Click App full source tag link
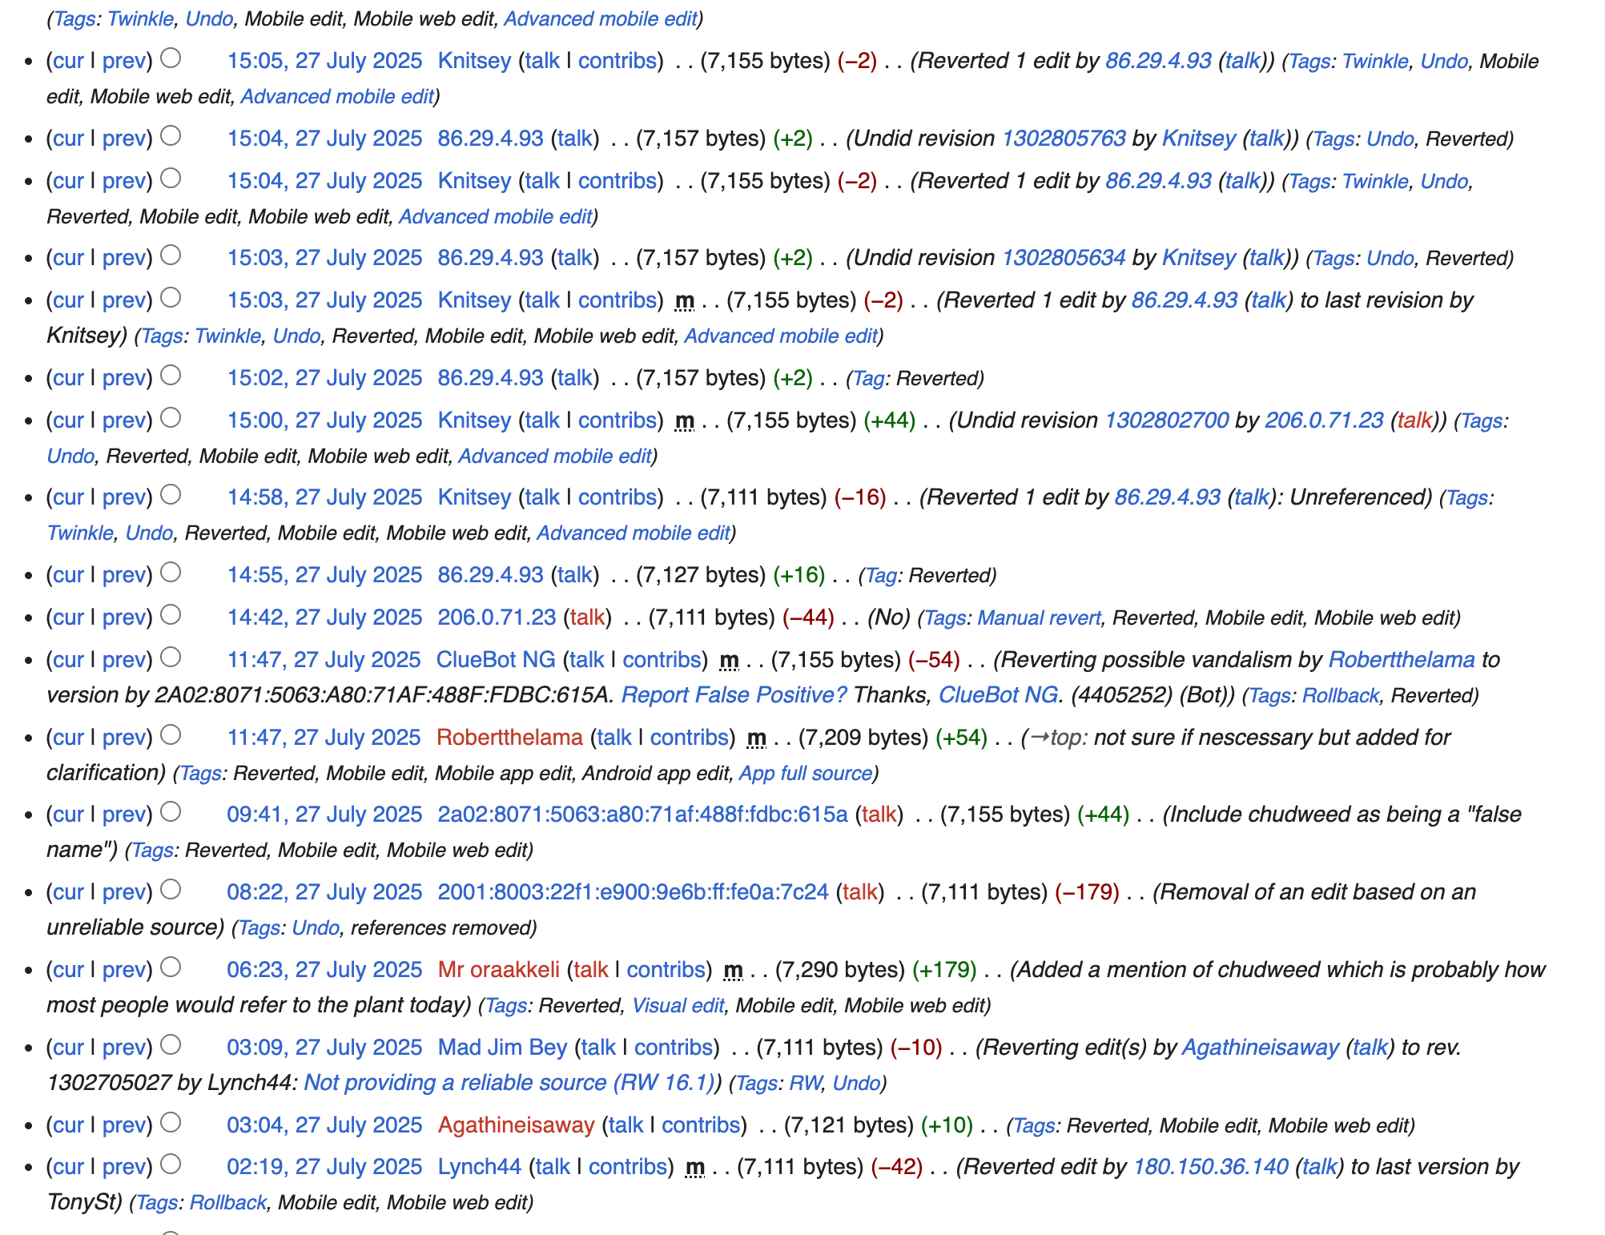This screenshot has height=1235, width=1605. point(805,773)
